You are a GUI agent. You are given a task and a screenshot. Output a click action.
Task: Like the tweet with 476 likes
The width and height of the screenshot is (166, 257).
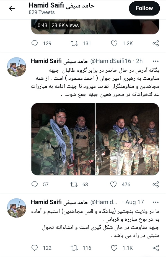click(113, 184)
